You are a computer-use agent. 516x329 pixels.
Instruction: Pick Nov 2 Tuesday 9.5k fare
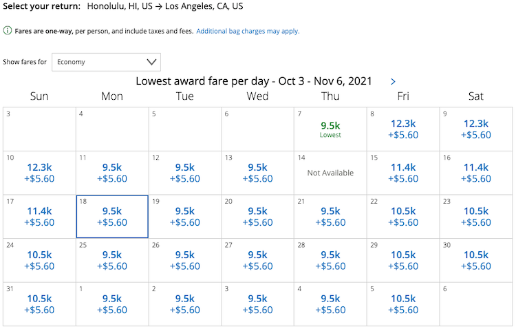pyautogui.click(x=185, y=304)
